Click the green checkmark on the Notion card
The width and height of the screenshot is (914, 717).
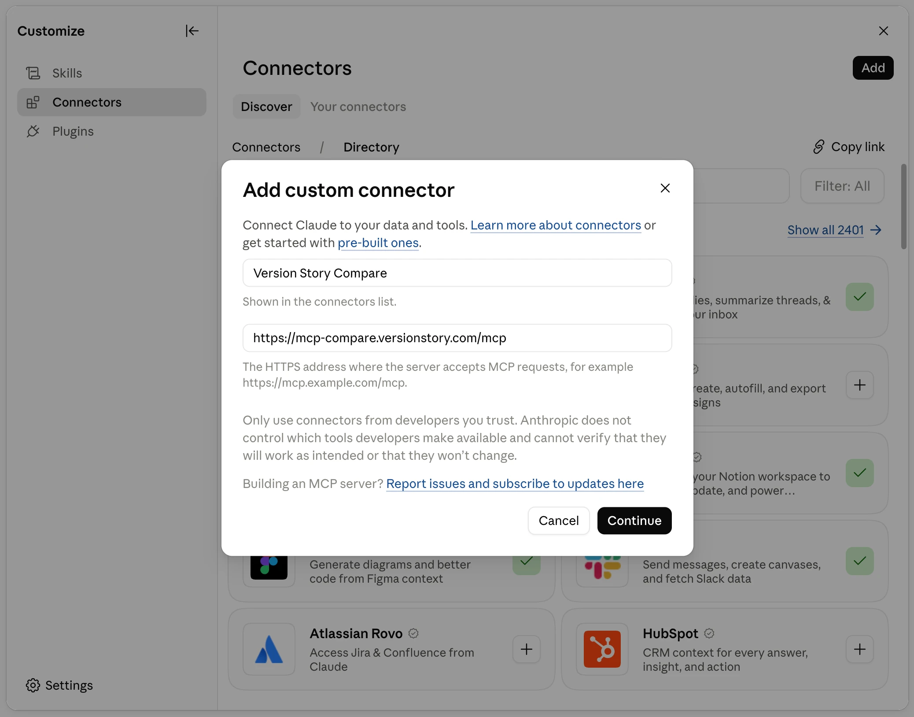click(x=859, y=473)
